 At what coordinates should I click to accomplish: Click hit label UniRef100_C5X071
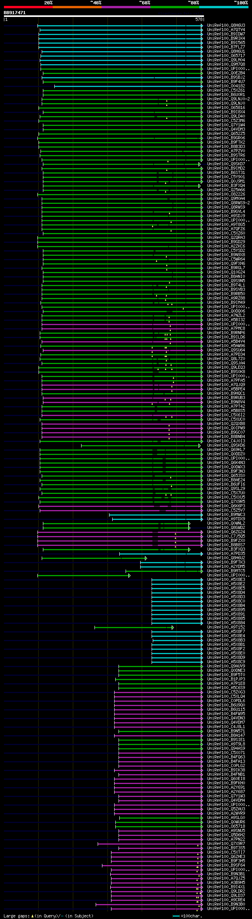(x=226, y=753)
